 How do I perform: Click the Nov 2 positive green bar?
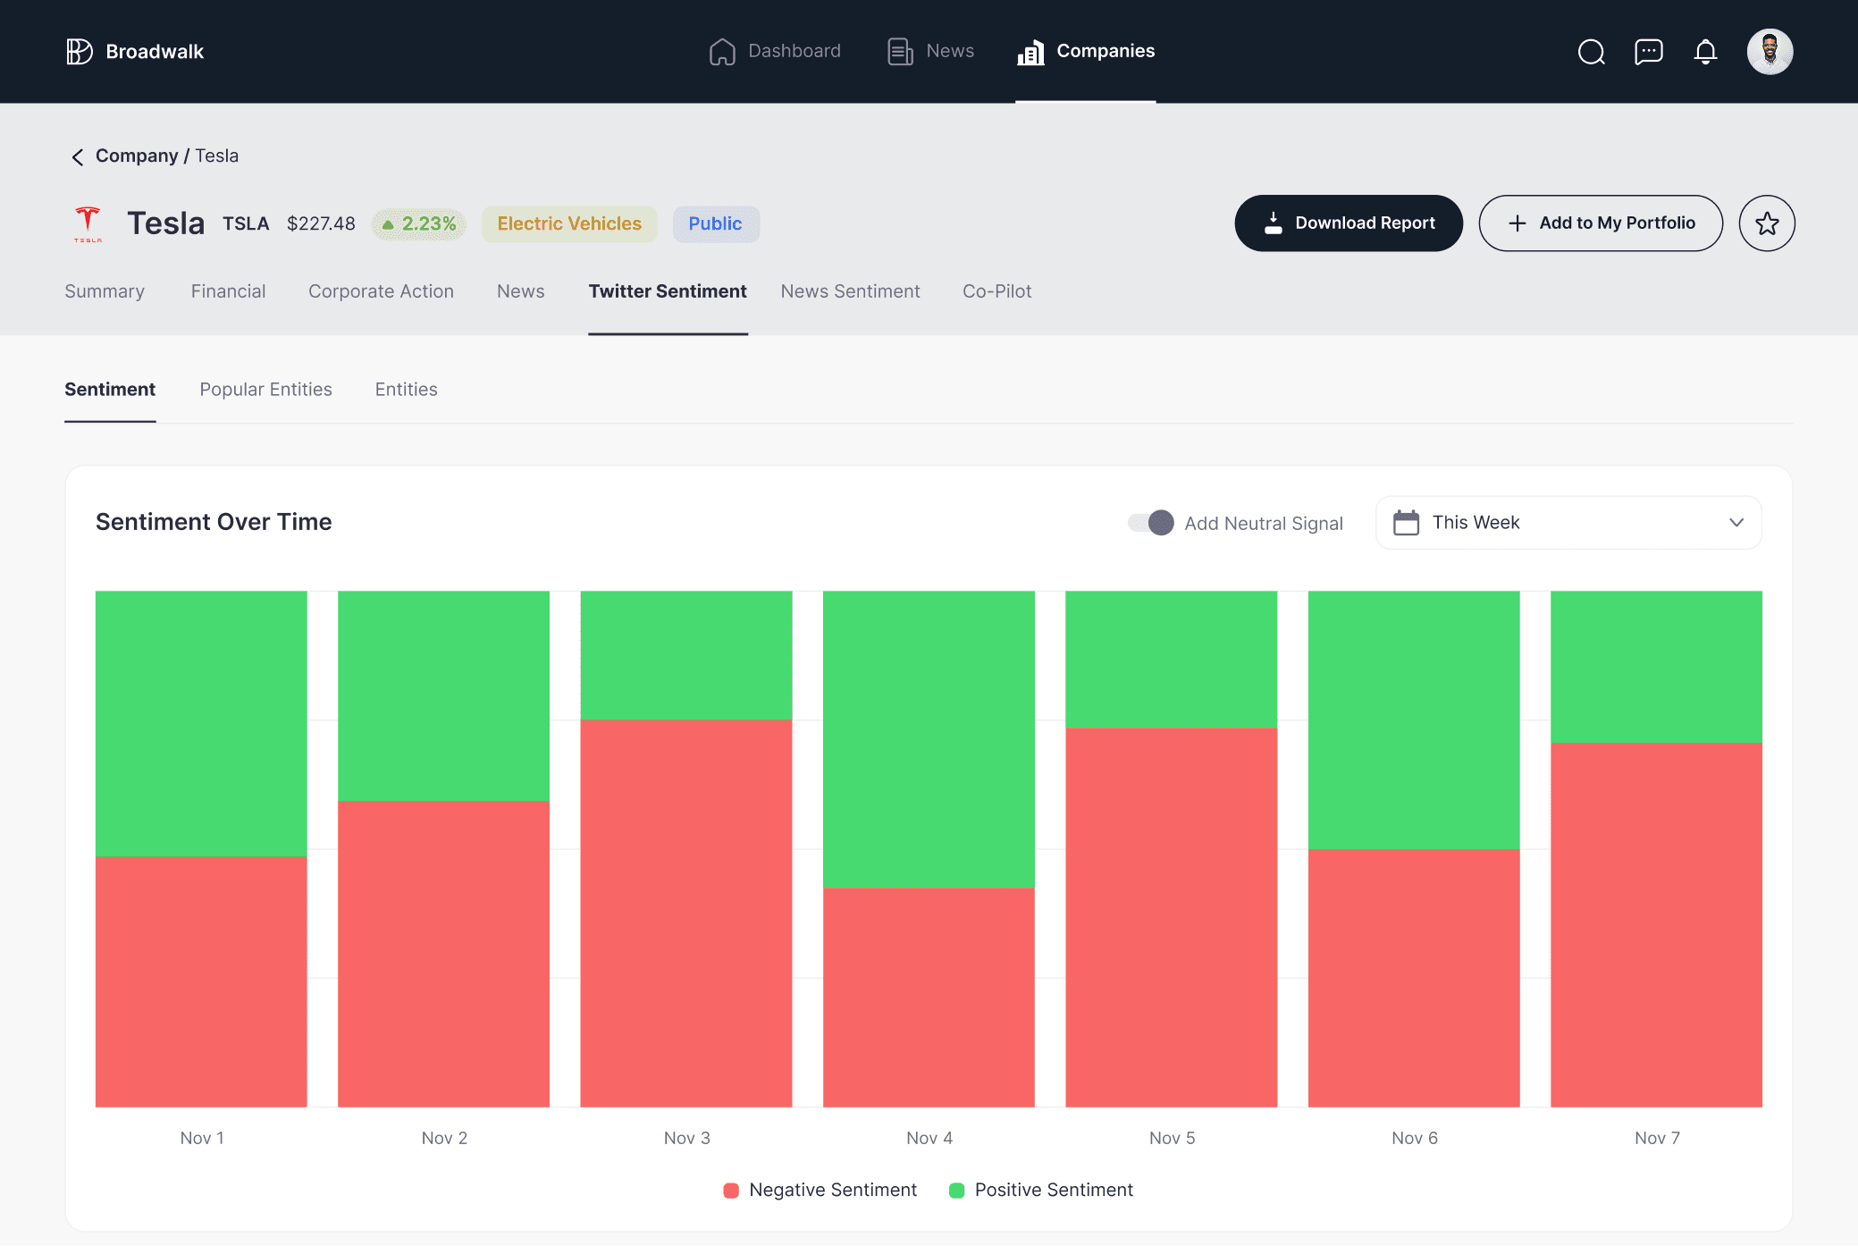(x=443, y=696)
